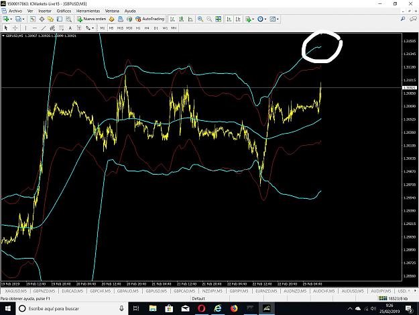Image resolution: width=419 pixels, height=315 pixels.
Task: Switch to the XAGUSD,M5 chart tab
Action: point(16,291)
